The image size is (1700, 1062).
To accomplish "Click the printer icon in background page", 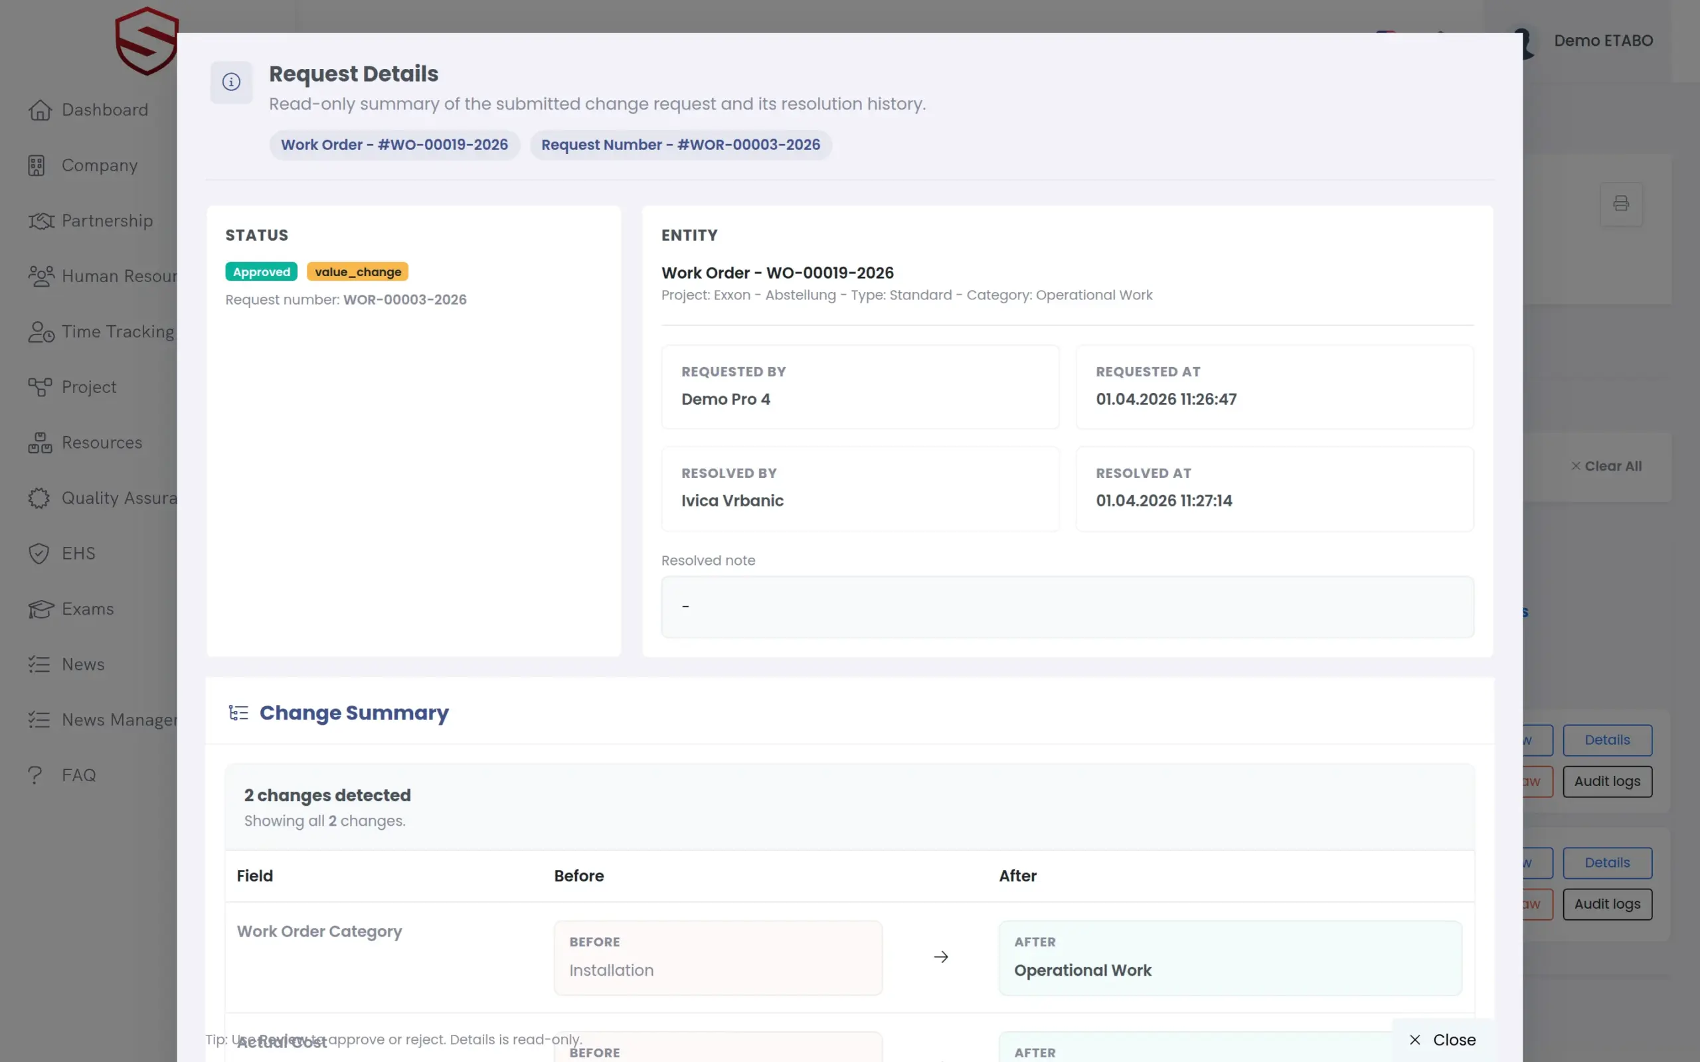I will pos(1622,204).
